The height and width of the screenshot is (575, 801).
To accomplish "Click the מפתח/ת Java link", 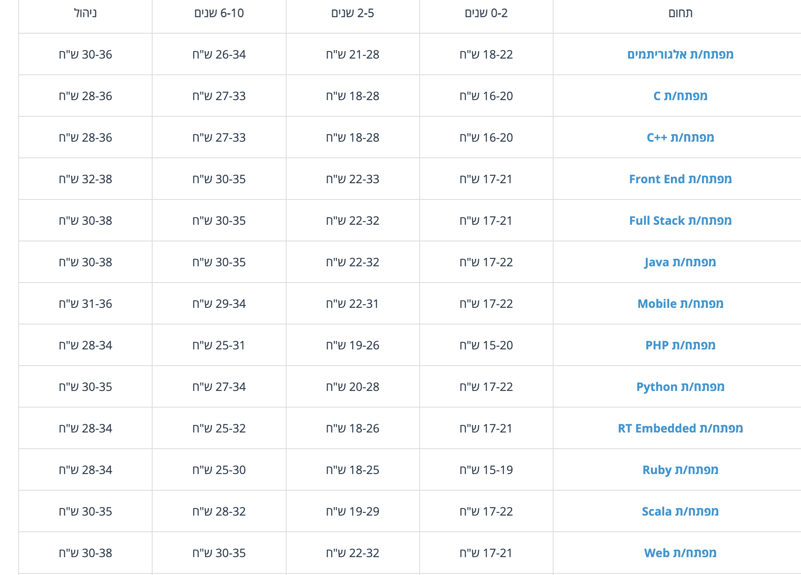I will click(680, 262).
